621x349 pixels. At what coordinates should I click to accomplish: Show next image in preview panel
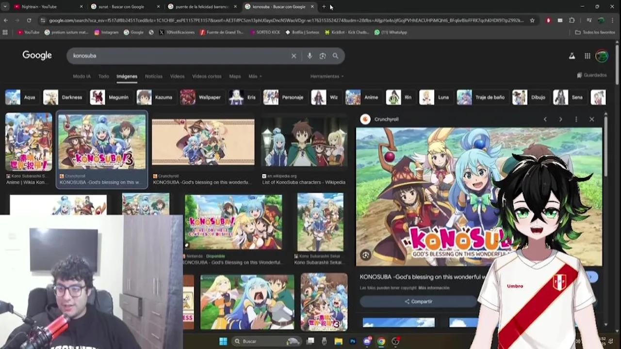(x=560, y=119)
